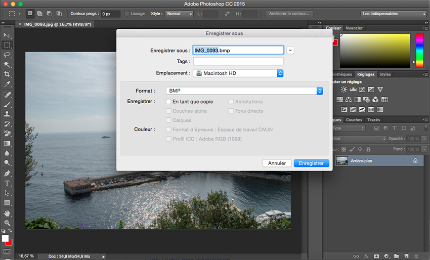The image size is (430, 260).
Task: Open the Emplacement dropdown for Macintosh HD
Action: pos(239,73)
